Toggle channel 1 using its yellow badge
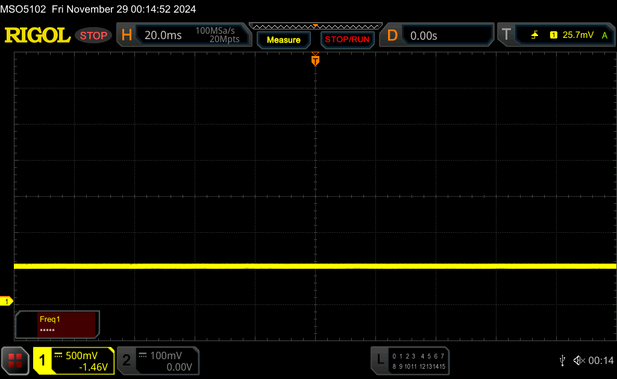The image size is (617, 379). tap(43, 360)
